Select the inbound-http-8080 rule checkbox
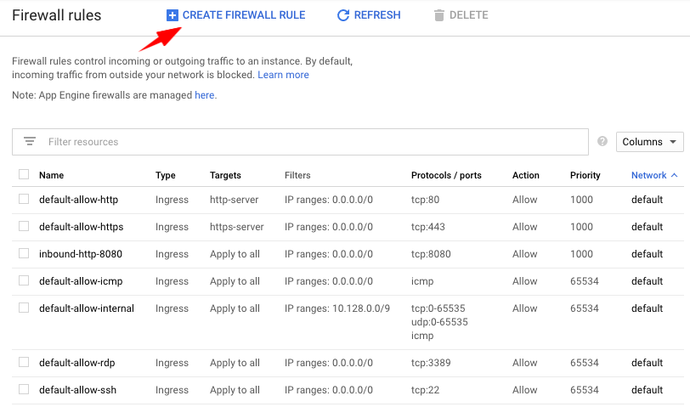 24,254
